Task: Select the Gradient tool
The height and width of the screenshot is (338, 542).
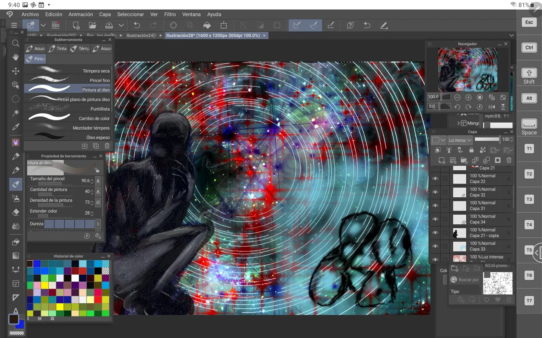Action: coord(16,256)
